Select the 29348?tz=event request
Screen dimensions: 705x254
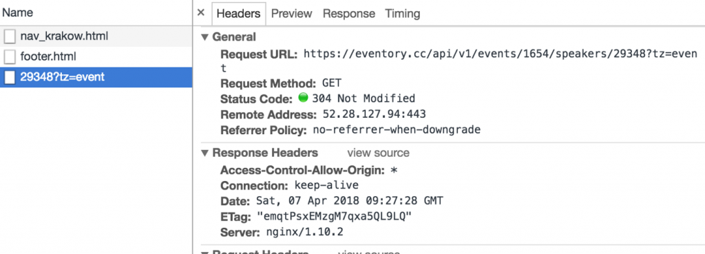(x=96, y=77)
